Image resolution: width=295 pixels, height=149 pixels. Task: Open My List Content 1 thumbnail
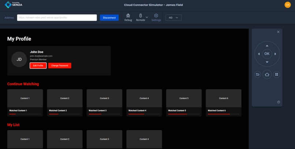[x=25, y=139]
